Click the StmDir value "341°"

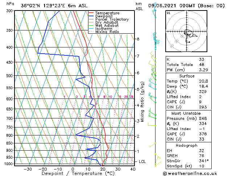pos(204,161)
